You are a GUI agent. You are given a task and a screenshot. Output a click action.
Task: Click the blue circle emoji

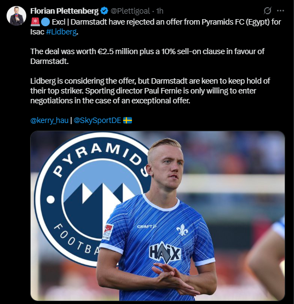pos(45,22)
